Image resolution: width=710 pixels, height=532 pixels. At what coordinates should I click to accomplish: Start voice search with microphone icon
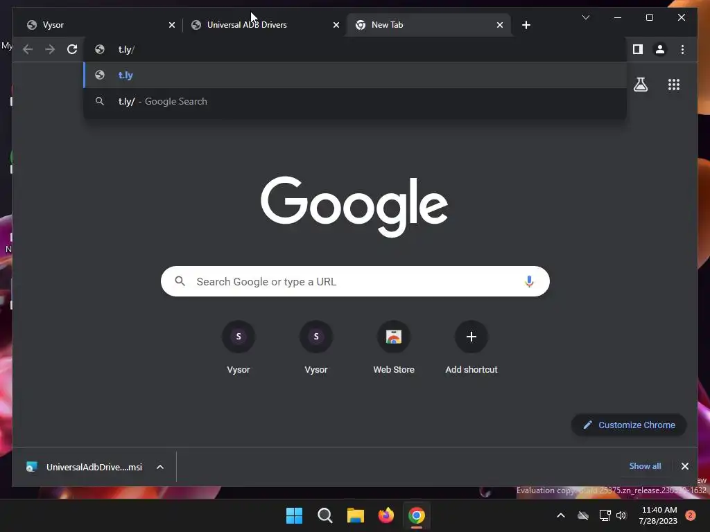(x=529, y=281)
